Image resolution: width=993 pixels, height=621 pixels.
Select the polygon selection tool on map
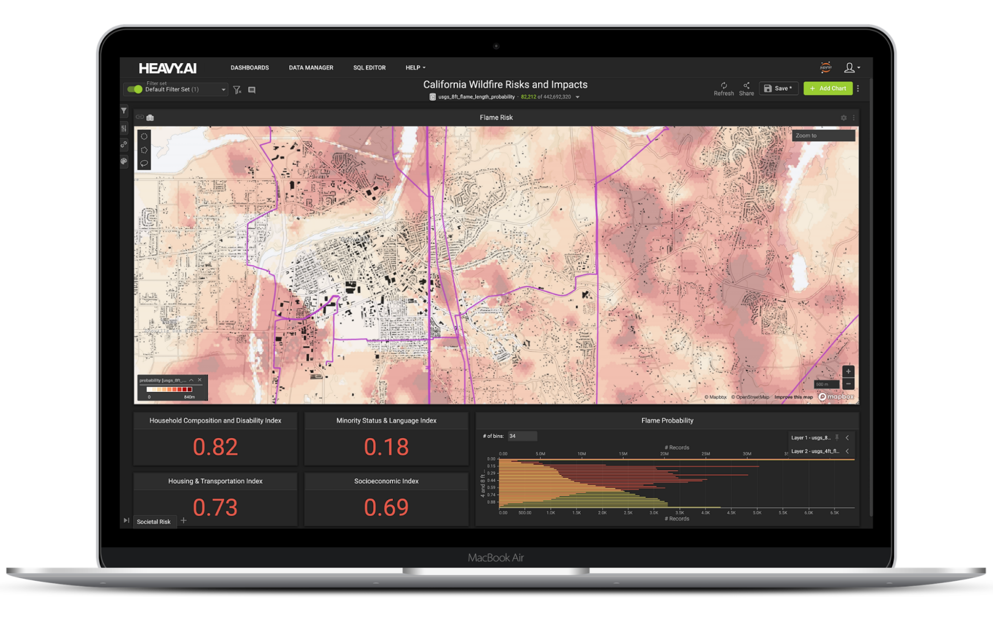point(144,150)
